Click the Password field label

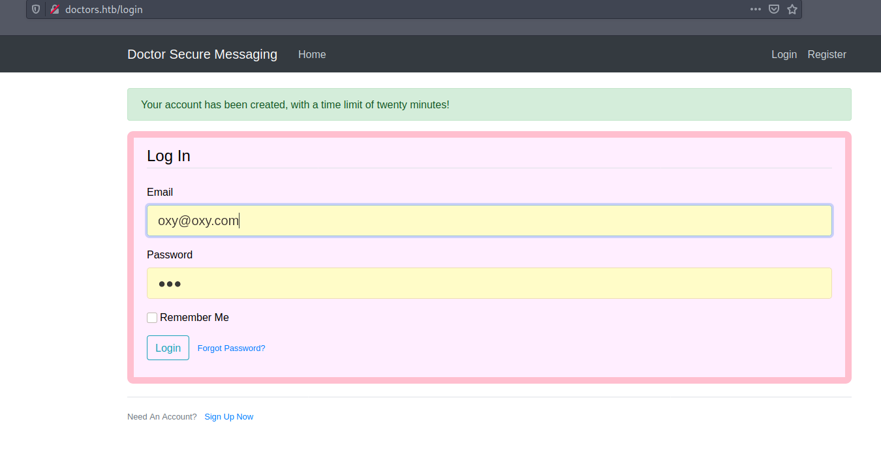170,254
